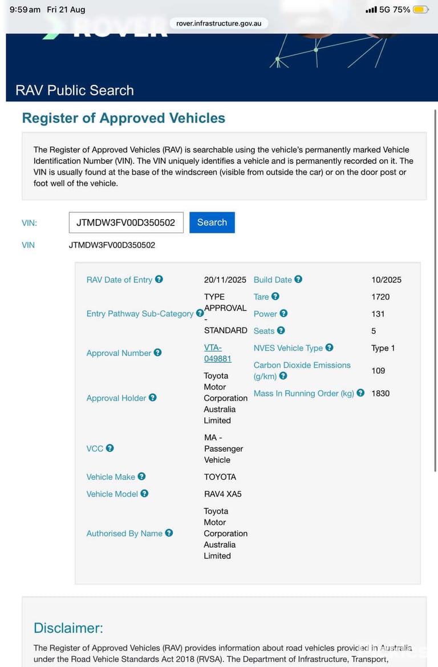Screen dimensions: 438x667
Task: Click the Tare value 1720
Action: click(380, 297)
